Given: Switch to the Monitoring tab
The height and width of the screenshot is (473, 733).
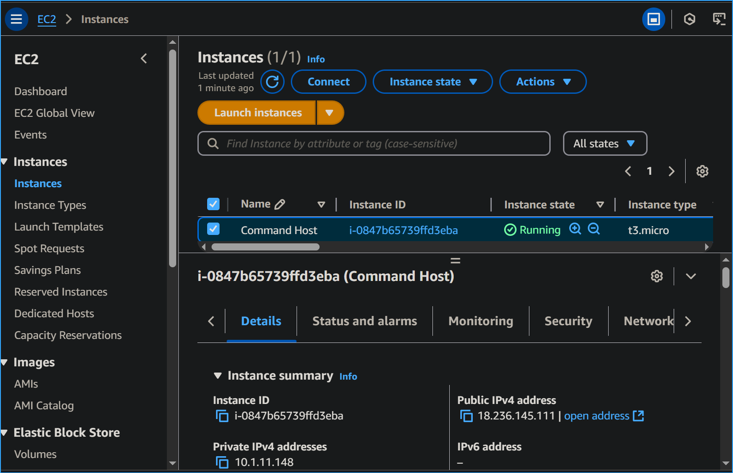Looking at the screenshot, I should tap(480, 321).
